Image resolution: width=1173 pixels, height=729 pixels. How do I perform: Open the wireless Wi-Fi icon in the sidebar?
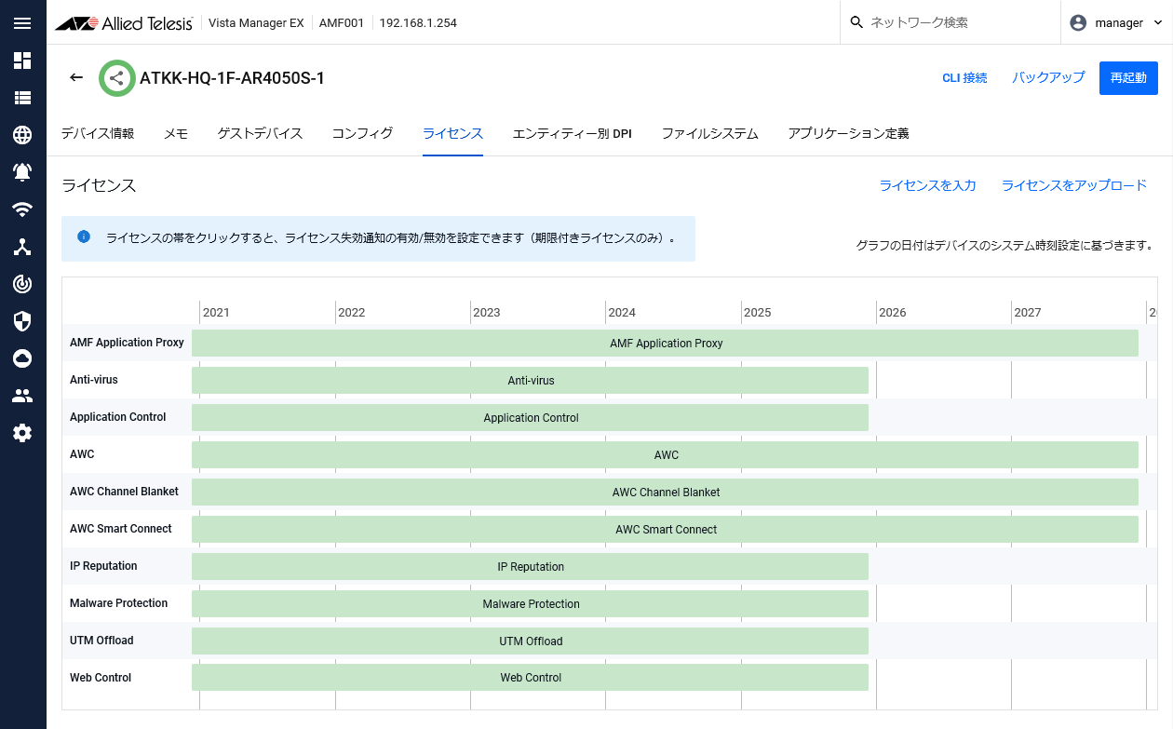pyautogui.click(x=22, y=209)
